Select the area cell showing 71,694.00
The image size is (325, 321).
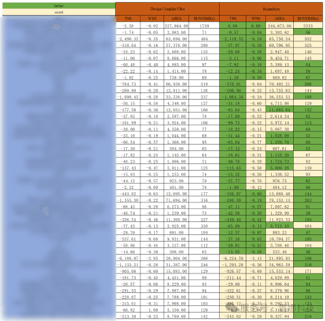(176, 200)
